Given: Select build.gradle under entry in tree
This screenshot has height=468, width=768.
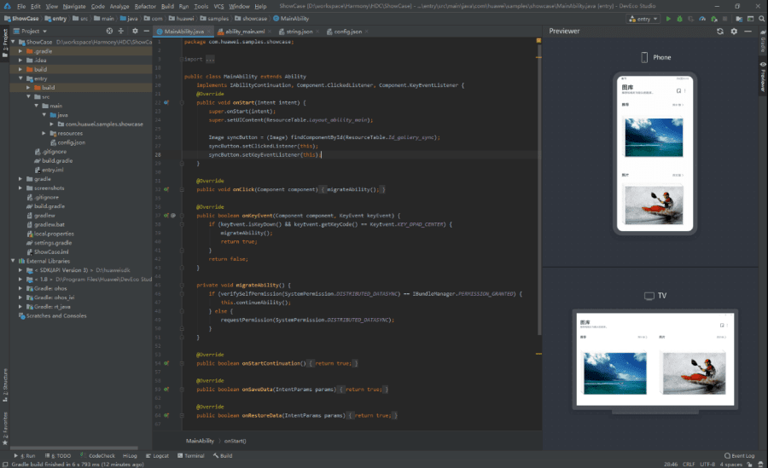Looking at the screenshot, I should [x=57, y=160].
